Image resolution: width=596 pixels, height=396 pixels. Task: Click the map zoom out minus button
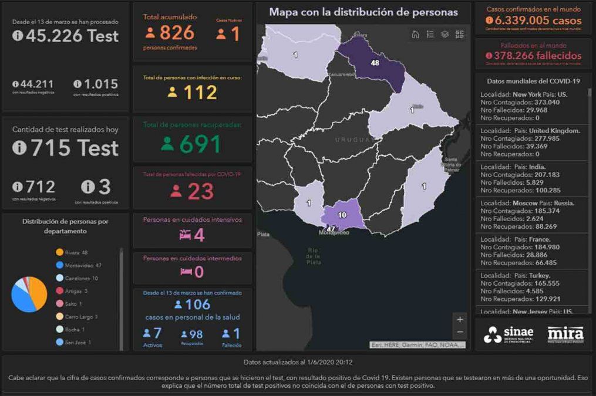(x=460, y=332)
